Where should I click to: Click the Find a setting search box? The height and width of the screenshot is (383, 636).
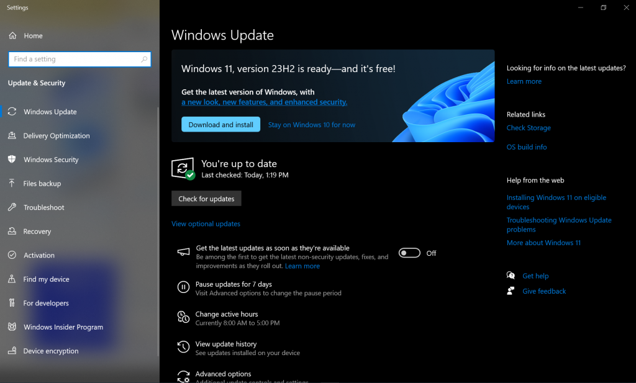[x=79, y=59]
